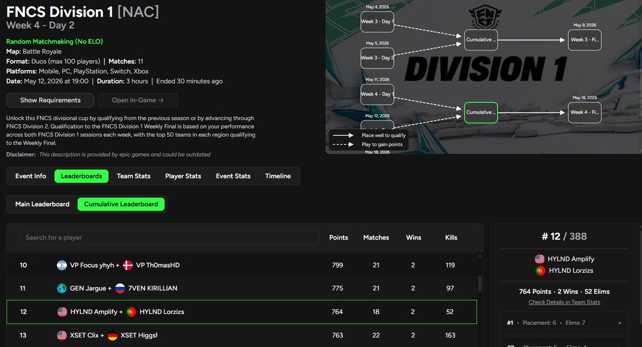The height and width of the screenshot is (347, 642).
Task: Click Week 3 - Day 2 bracket node
Action: click(377, 58)
